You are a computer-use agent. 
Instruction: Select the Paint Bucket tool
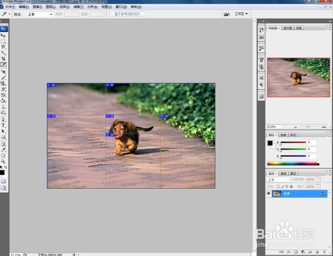3,101
